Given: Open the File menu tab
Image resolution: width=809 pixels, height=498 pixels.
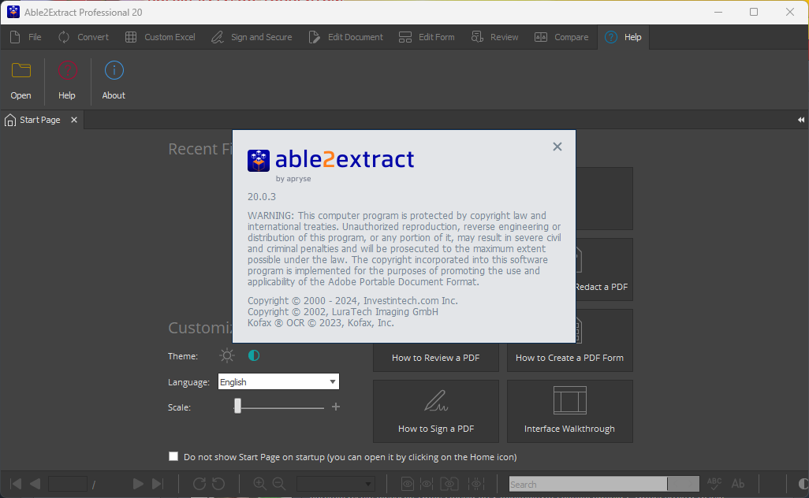Looking at the screenshot, I should click(x=25, y=37).
